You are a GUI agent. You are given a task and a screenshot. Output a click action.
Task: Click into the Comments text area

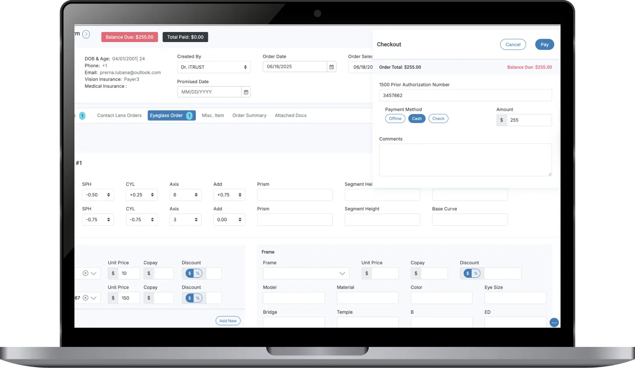coord(465,160)
